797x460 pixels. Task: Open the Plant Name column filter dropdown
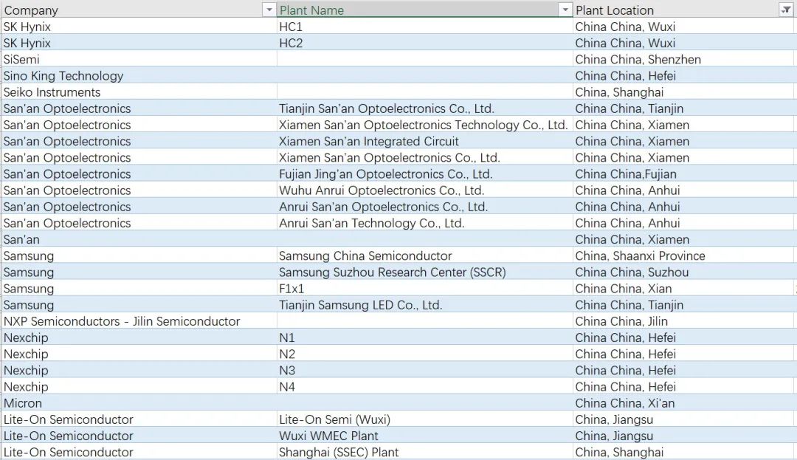click(565, 10)
